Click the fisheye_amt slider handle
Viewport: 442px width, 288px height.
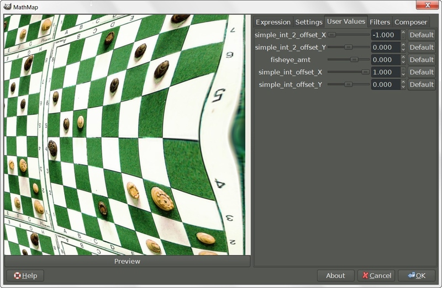click(x=354, y=60)
